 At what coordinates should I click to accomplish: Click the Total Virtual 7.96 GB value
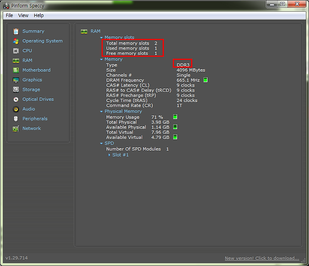160,133
